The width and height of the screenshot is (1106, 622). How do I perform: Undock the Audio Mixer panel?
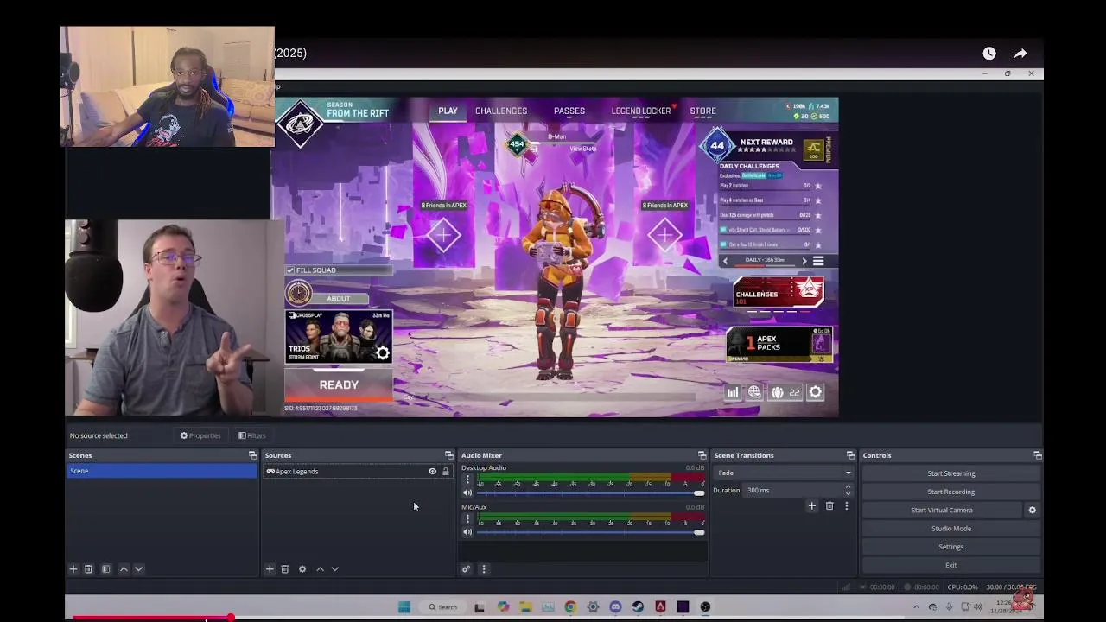[x=702, y=455]
